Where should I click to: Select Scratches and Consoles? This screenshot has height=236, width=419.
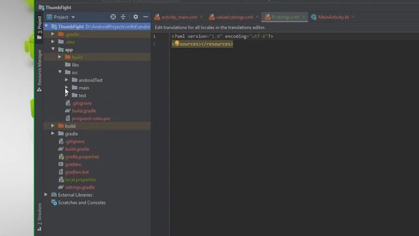[81, 203]
